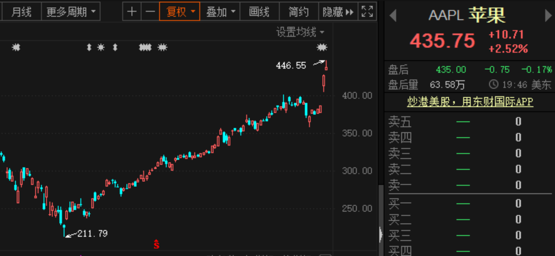Open the event marker above the latest candle
The width and height of the screenshot is (555, 256).
coord(322,47)
